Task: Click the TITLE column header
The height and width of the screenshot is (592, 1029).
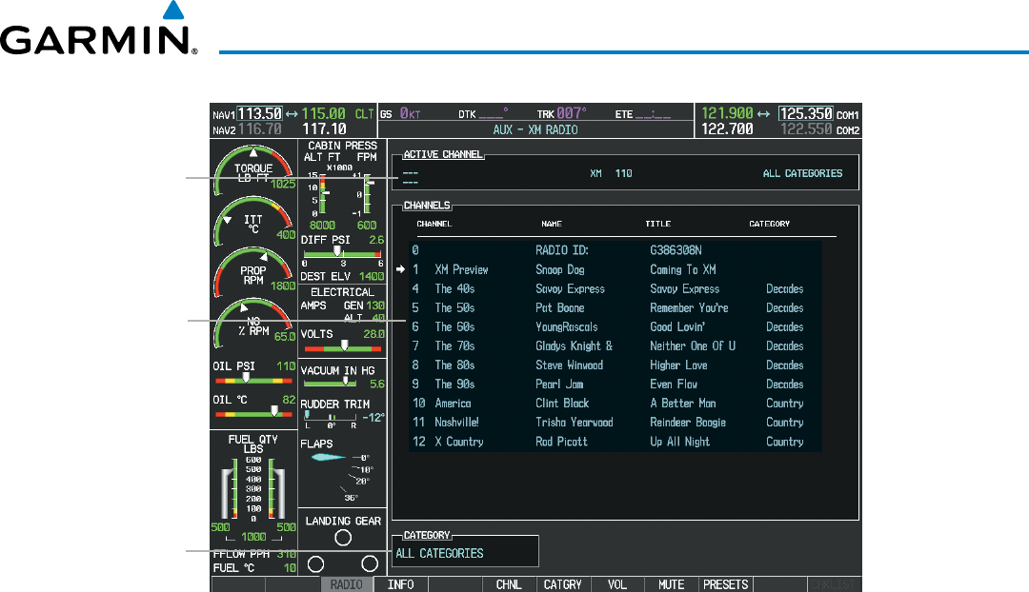Action: click(x=657, y=225)
